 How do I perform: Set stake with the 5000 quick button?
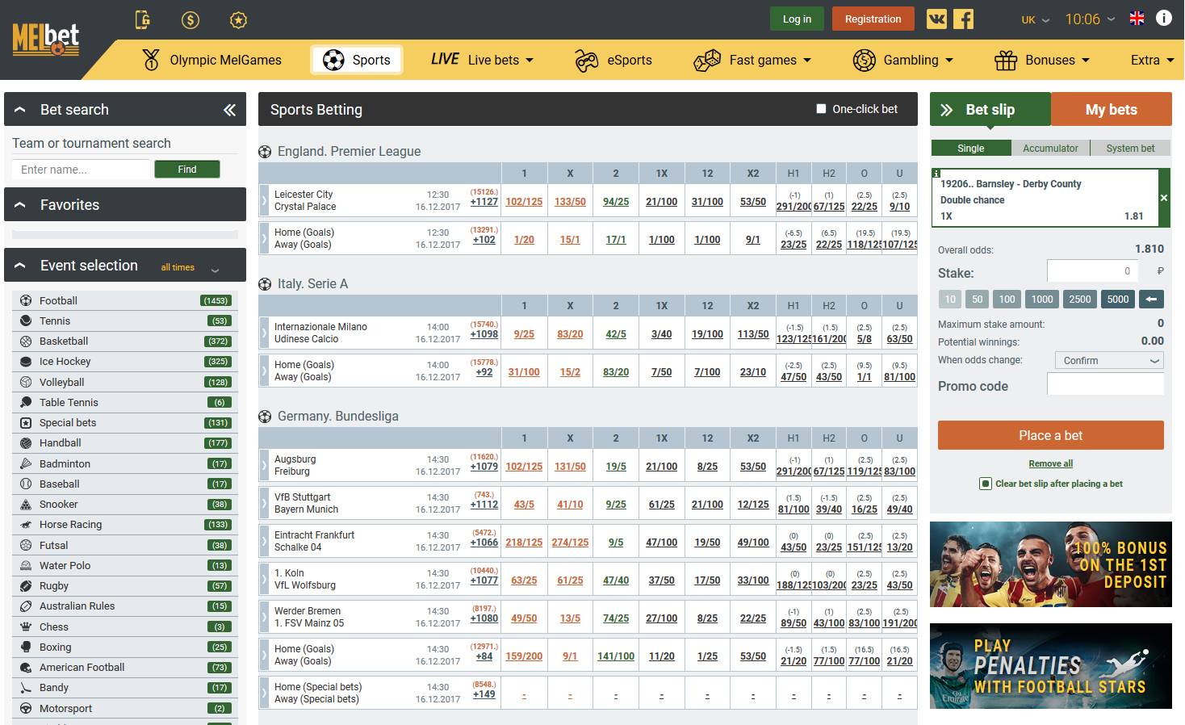tap(1118, 299)
